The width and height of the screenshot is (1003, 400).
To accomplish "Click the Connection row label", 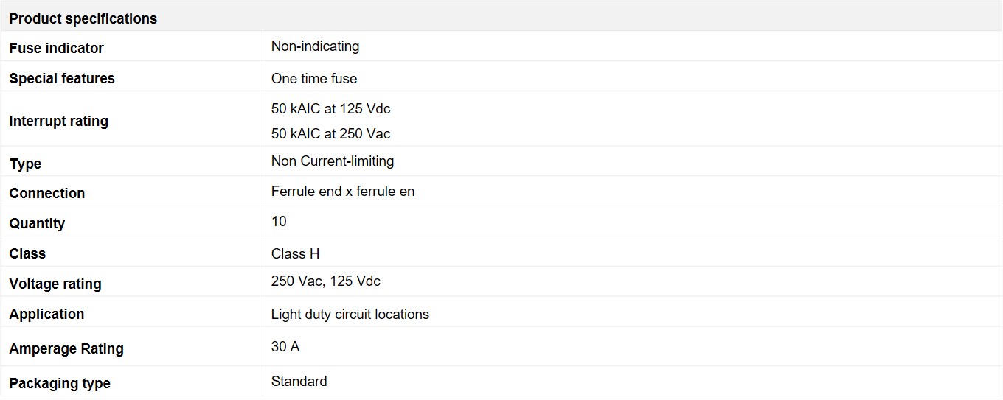I will [x=47, y=193].
